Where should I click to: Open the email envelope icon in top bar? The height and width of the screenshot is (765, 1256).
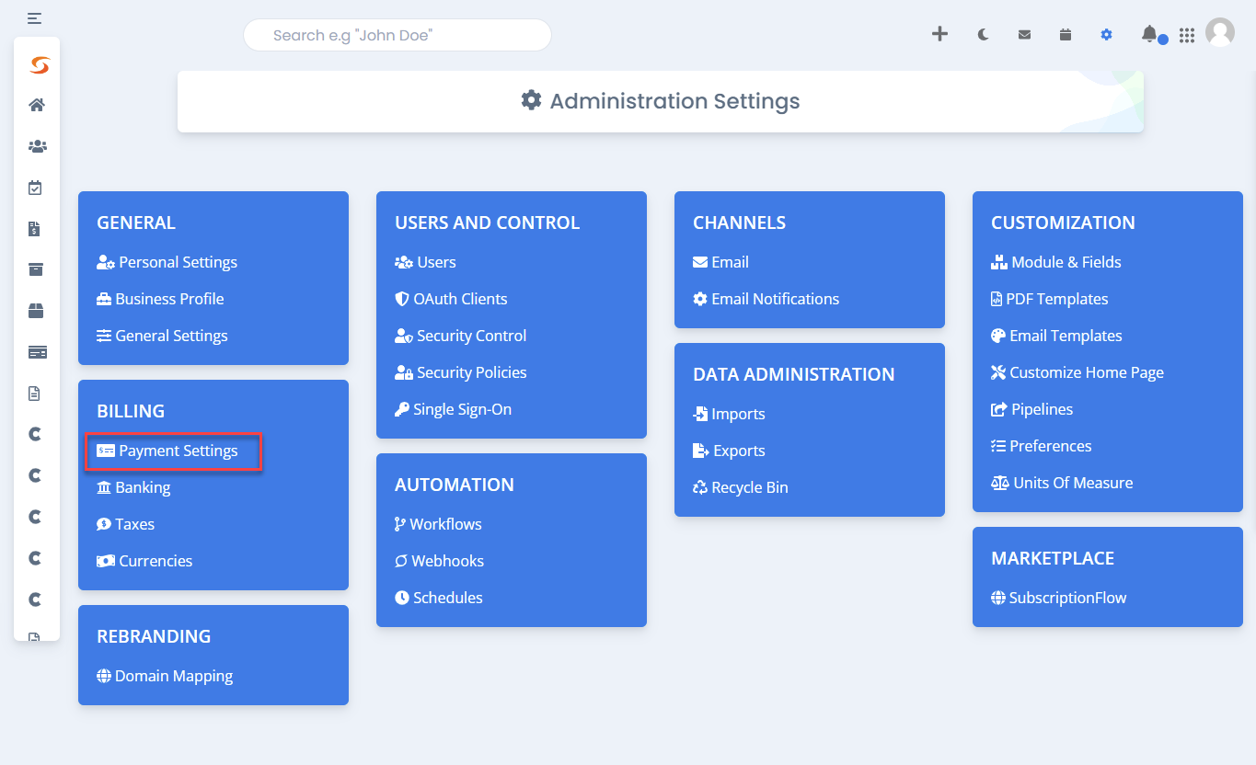point(1023,34)
